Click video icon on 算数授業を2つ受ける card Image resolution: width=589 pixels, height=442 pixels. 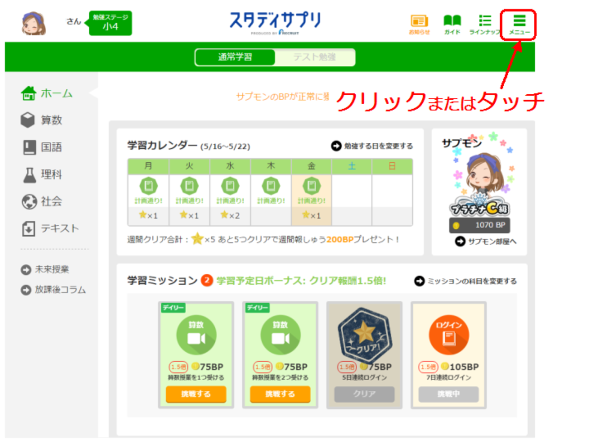point(280,335)
